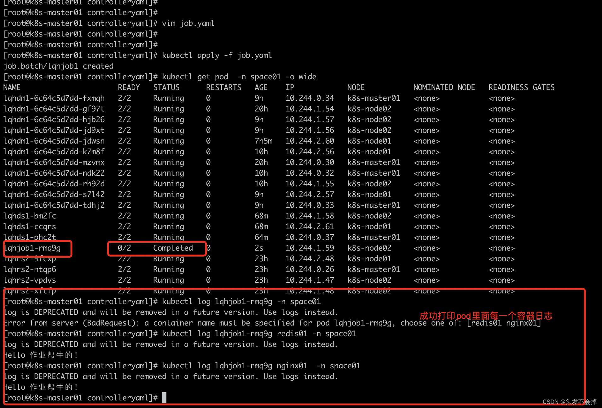The width and height of the screenshot is (602, 408).
Task: Click pod name lqhdm1-6c64c5d7dd-mzvmx
Action: (54, 162)
